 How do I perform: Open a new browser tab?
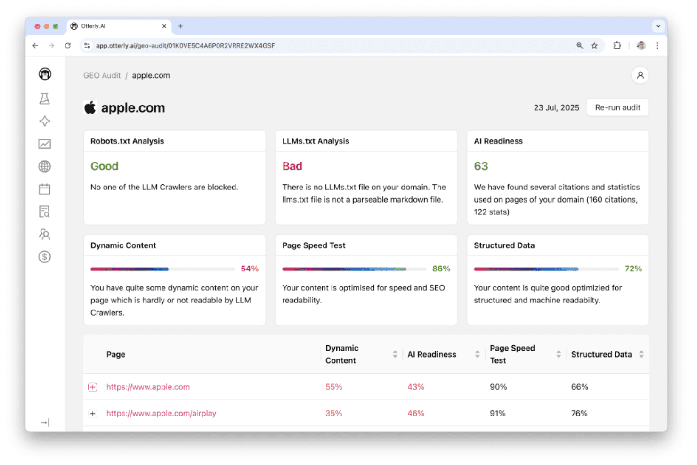coord(180,26)
